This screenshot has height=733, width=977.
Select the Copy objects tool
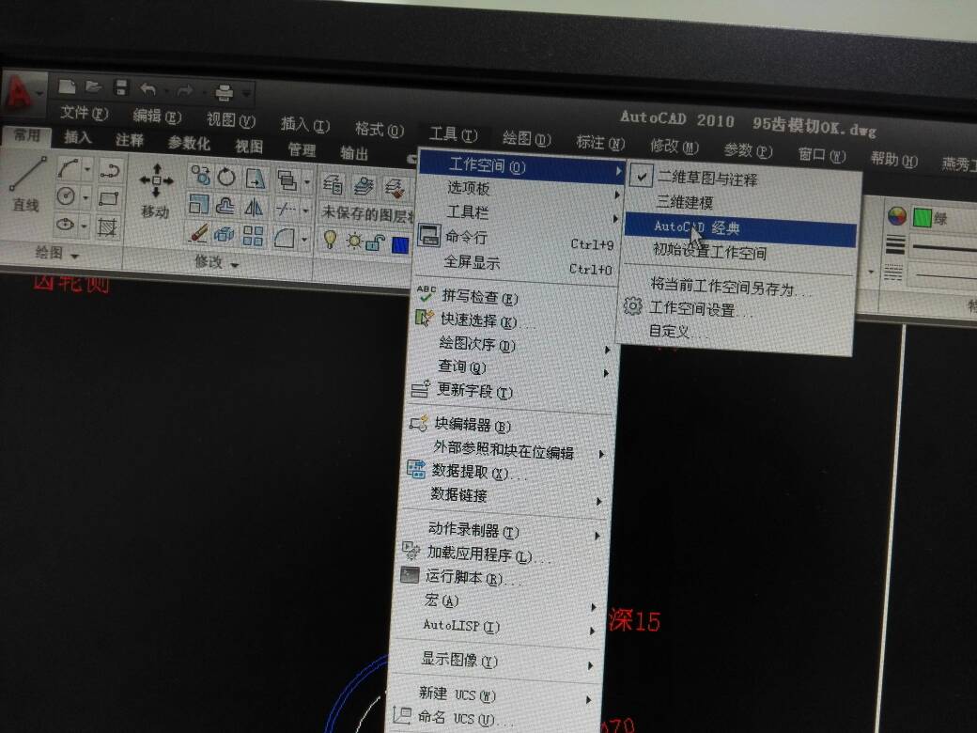tap(201, 175)
